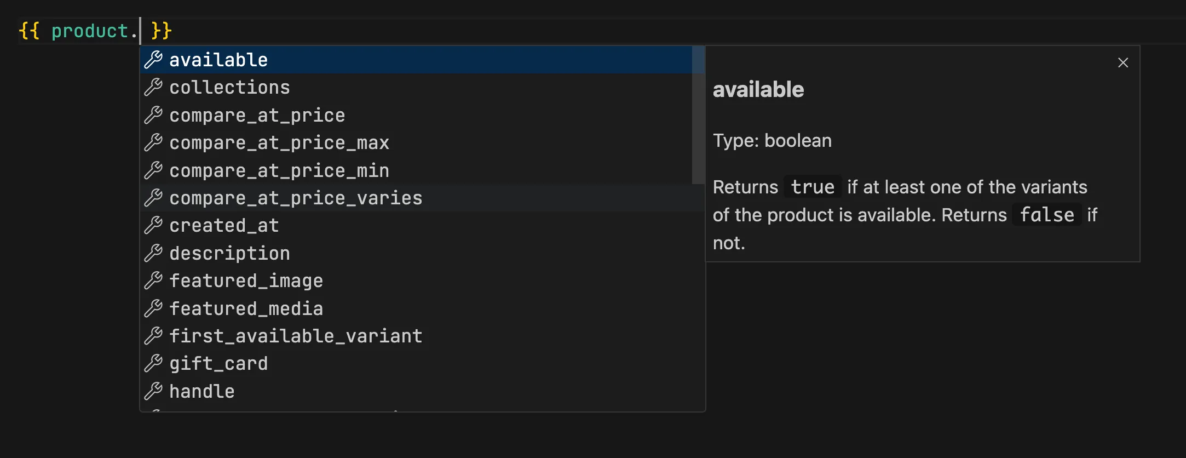Screen dimensions: 1186x458
Task: Click the wrench icon beside created_at
Action: click(153, 226)
